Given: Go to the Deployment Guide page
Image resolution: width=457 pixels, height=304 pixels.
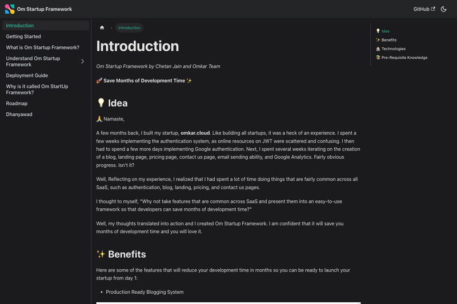Looking at the screenshot, I should point(27,75).
